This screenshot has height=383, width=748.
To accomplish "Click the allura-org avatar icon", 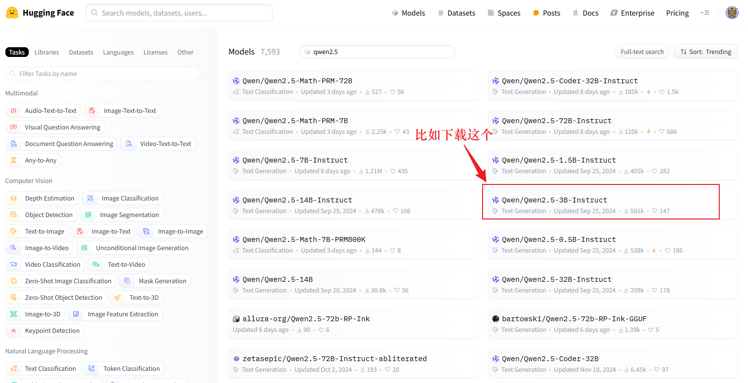I will point(236,319).
